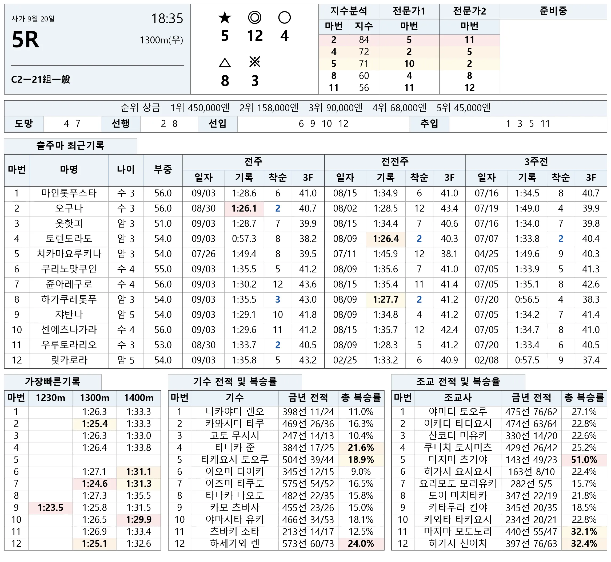This screenshot has height=562, width=611.
Task: Click the 추입 running style label
Action: tap(429, 124)
